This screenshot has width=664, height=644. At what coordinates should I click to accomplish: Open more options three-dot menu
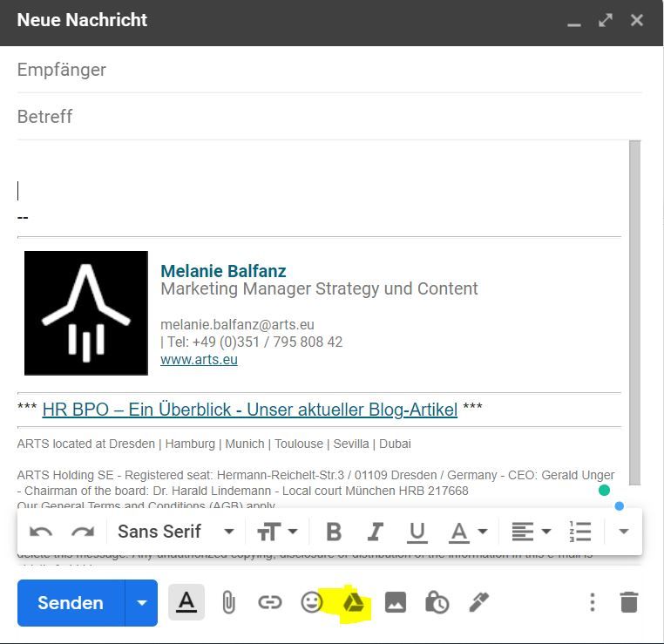[593, 602]
